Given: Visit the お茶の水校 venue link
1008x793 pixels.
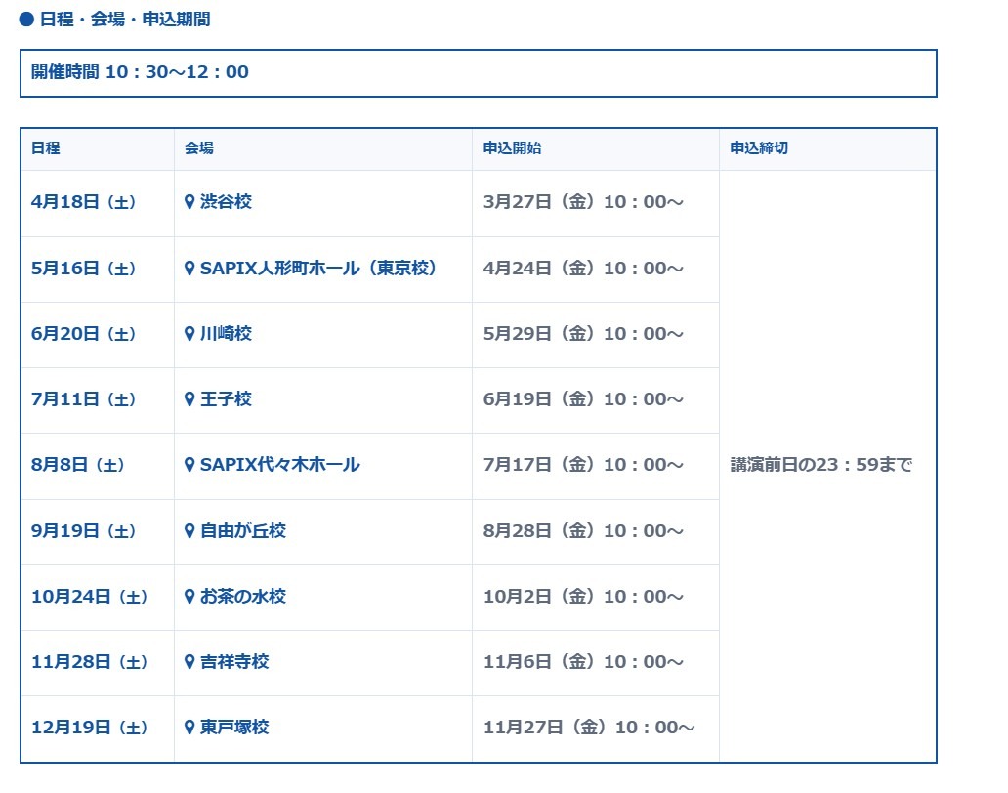Looking at the screenshot, I should (x=242, y=597).
